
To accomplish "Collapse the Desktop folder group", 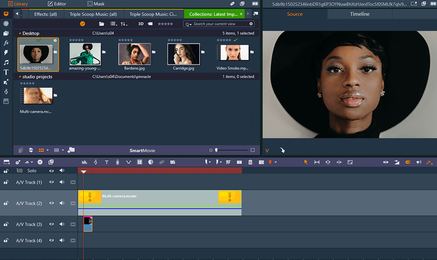I will click(20, 33).
